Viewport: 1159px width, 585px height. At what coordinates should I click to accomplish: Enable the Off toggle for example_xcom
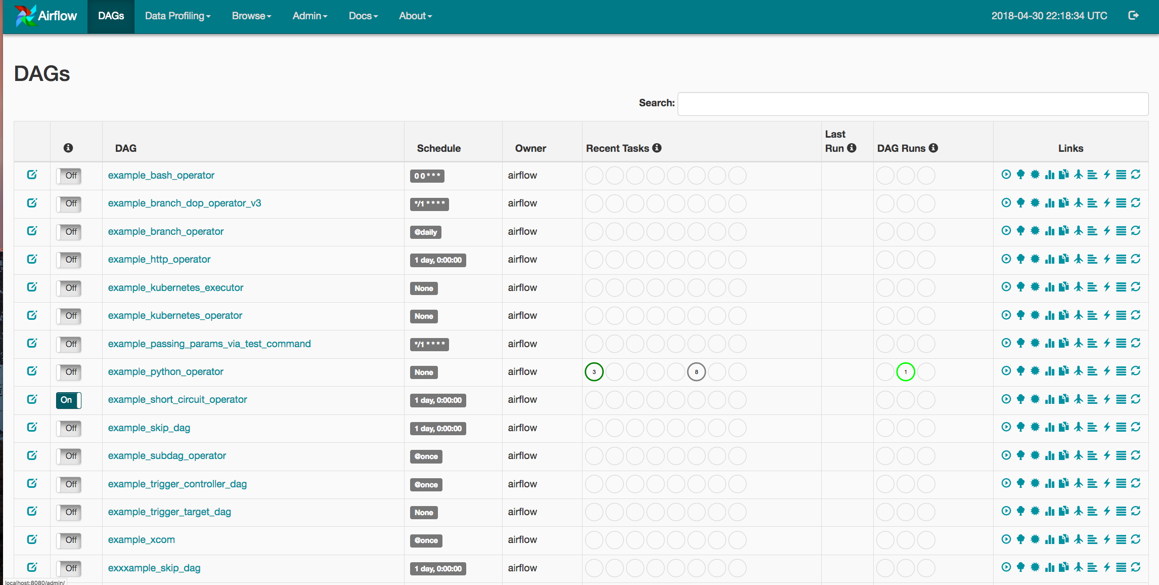(69, 539)
